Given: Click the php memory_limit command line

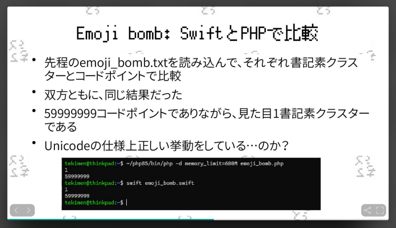Looking at the screenshot, I should point(205,163).
